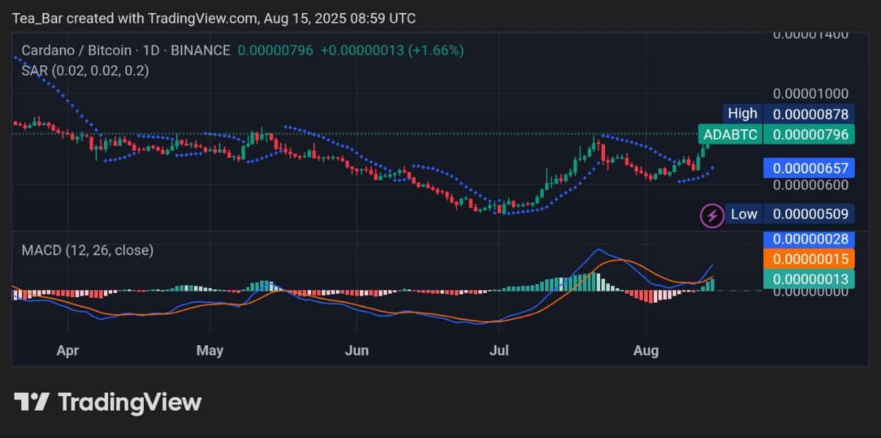
Task: Click the 0.00001000 price axis label
Action: pyautogui.click(x=810, y=94)
